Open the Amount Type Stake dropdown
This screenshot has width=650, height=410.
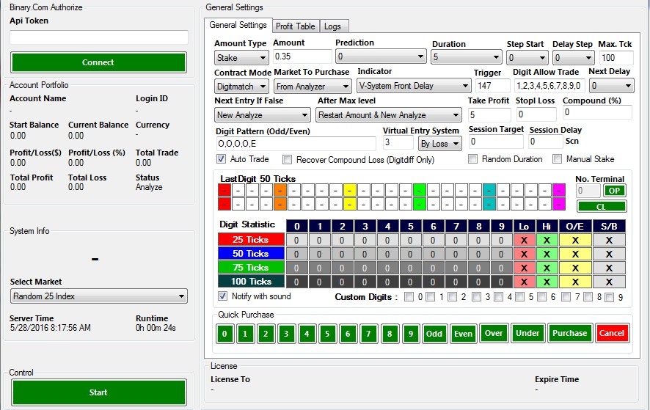click(x=241, y=58)
